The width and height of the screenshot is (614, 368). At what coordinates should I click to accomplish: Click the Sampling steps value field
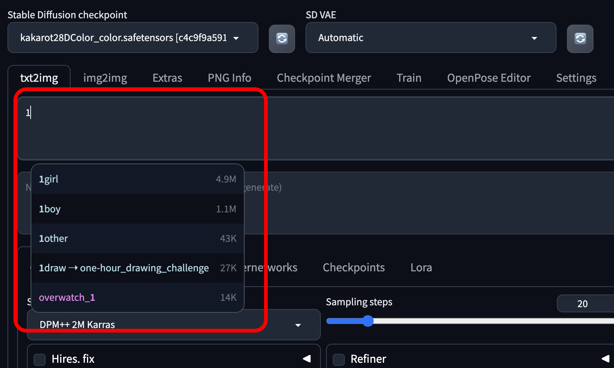[x=583, y=303]
